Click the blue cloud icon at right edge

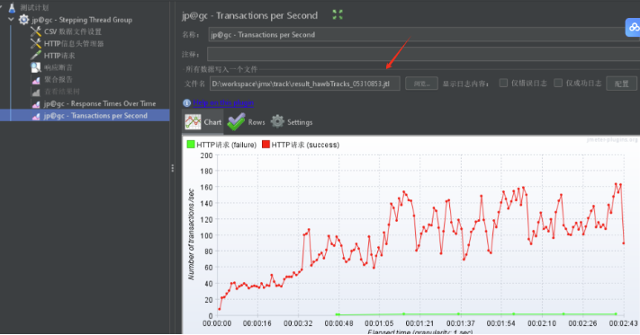[633, 27]
